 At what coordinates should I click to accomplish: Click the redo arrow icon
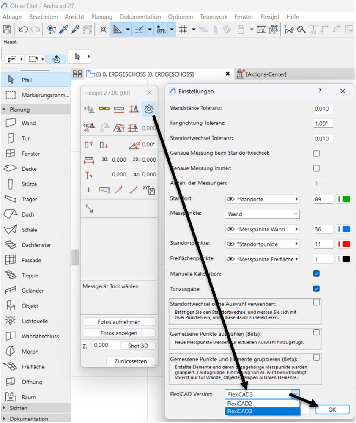click(x=36, y=29)
